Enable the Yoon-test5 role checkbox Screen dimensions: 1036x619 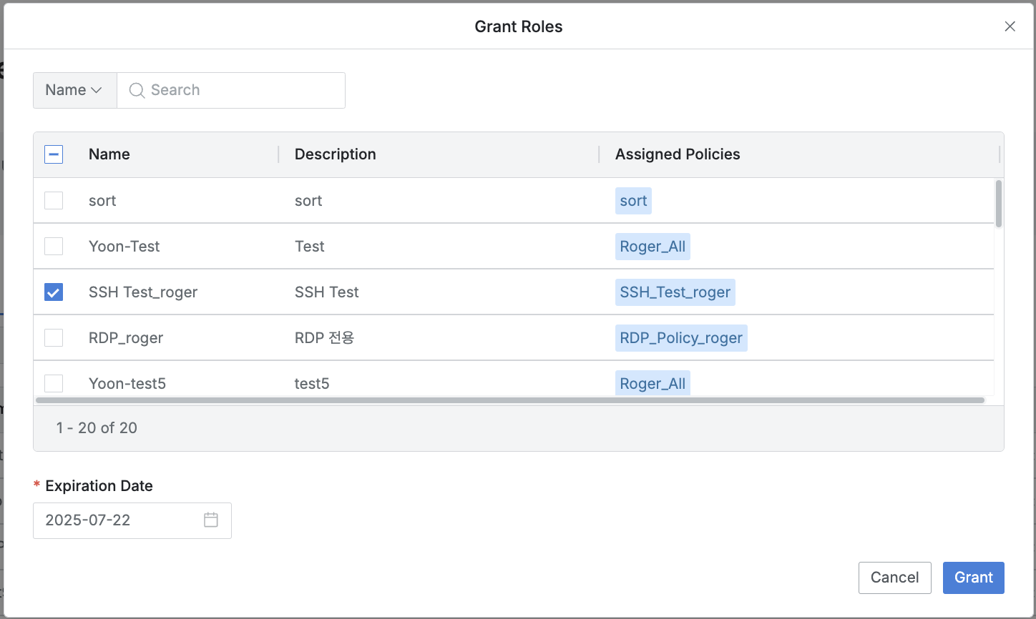54,383
